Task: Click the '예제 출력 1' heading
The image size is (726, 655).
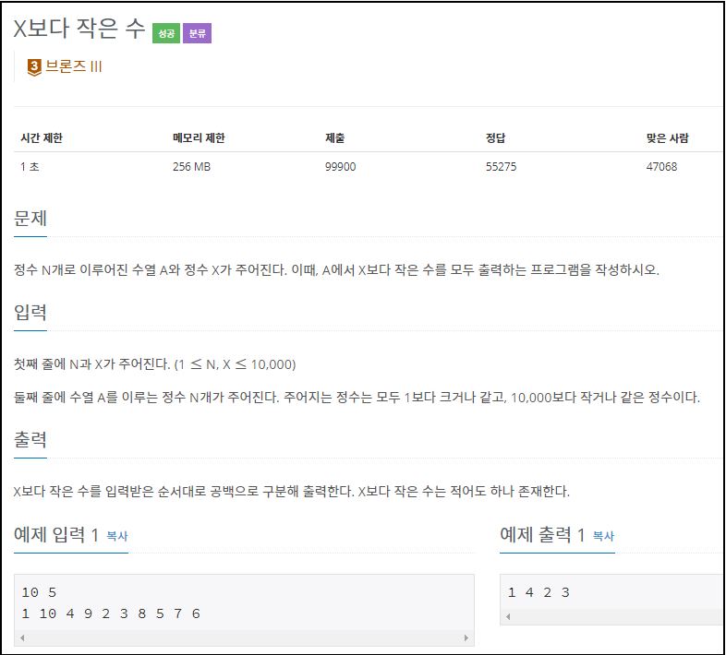Action: (542, 535)
